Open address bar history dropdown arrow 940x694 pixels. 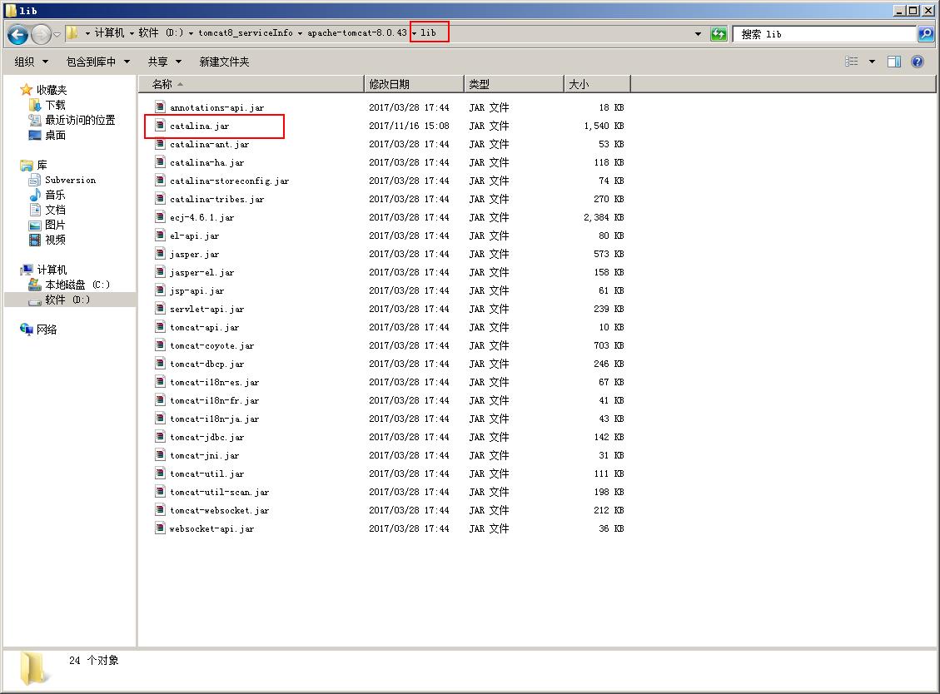(x=698, y=34)
